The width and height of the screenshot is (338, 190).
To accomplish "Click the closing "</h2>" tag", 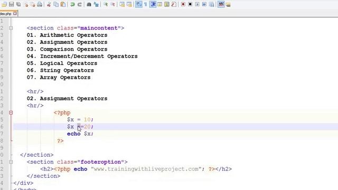I will [223, 169].
